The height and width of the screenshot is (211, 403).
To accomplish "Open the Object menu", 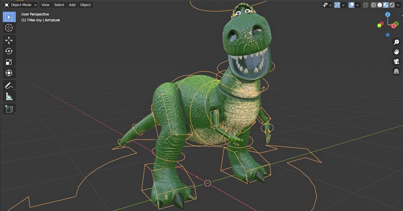I will [85, 5].
